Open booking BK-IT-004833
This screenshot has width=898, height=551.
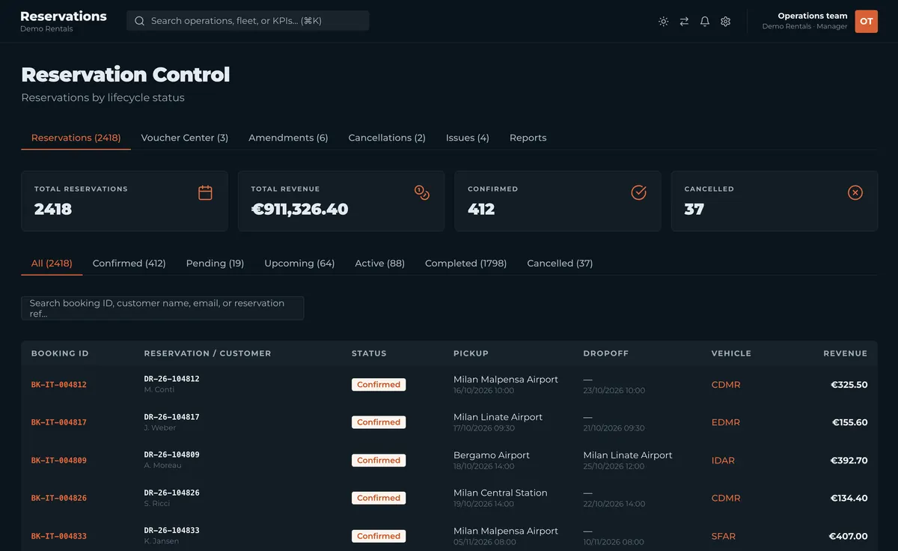(x=58, y=536)
